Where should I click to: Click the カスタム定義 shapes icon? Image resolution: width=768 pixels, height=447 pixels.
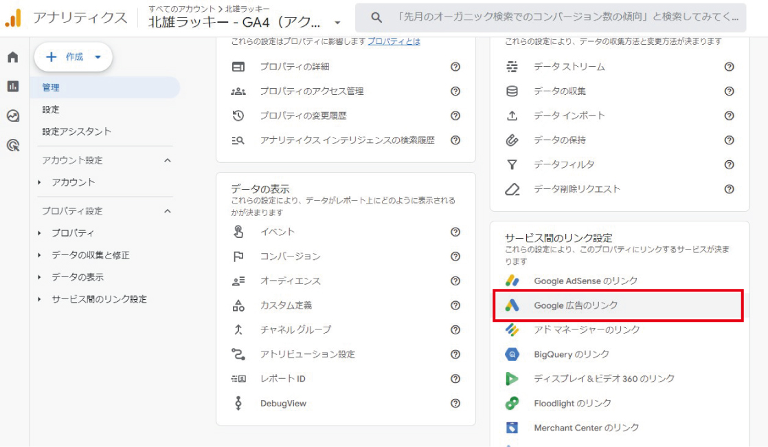[x=238, y=305]
